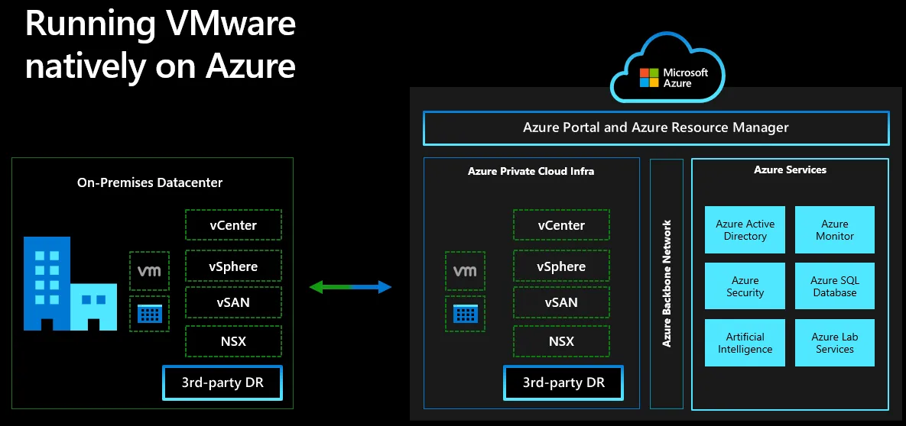Click the 'Running VMware natively on Azure' title
Image resolution: width=906 pixels, height=426 pixels.
point(161,46)
